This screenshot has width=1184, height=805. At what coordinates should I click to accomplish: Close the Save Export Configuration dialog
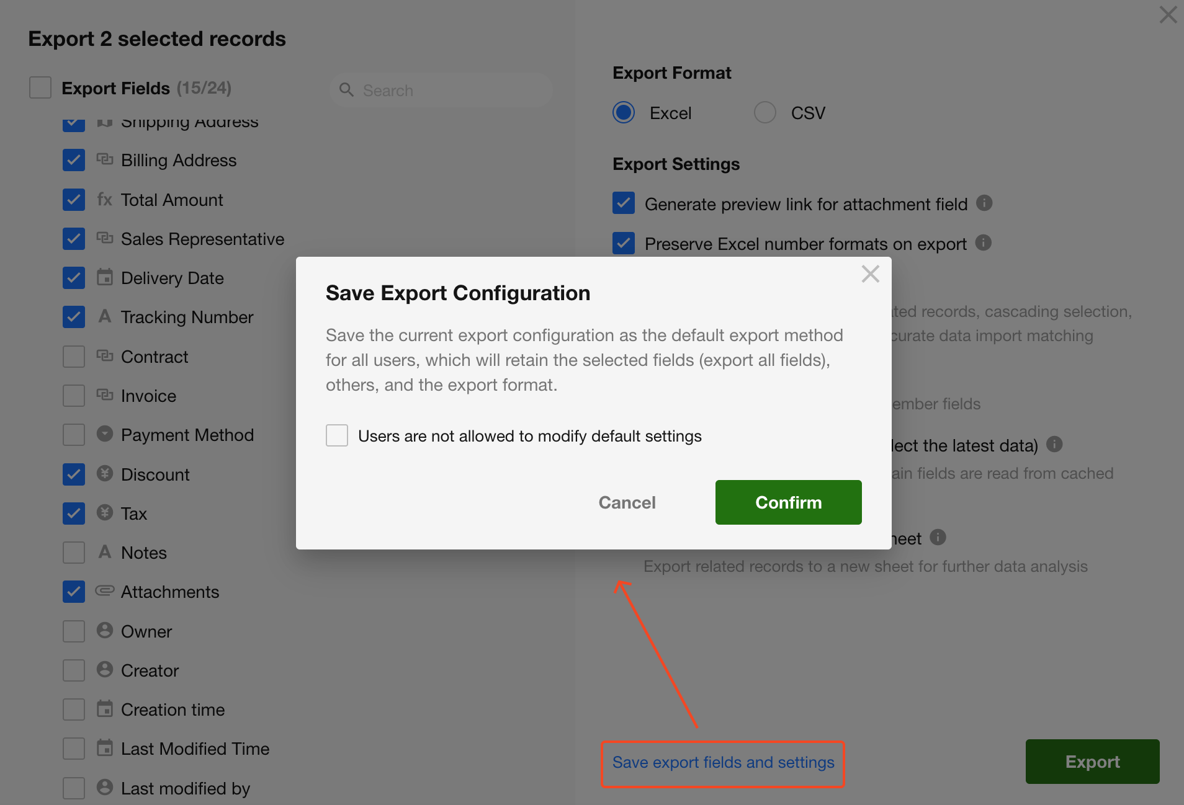point(870,274)
